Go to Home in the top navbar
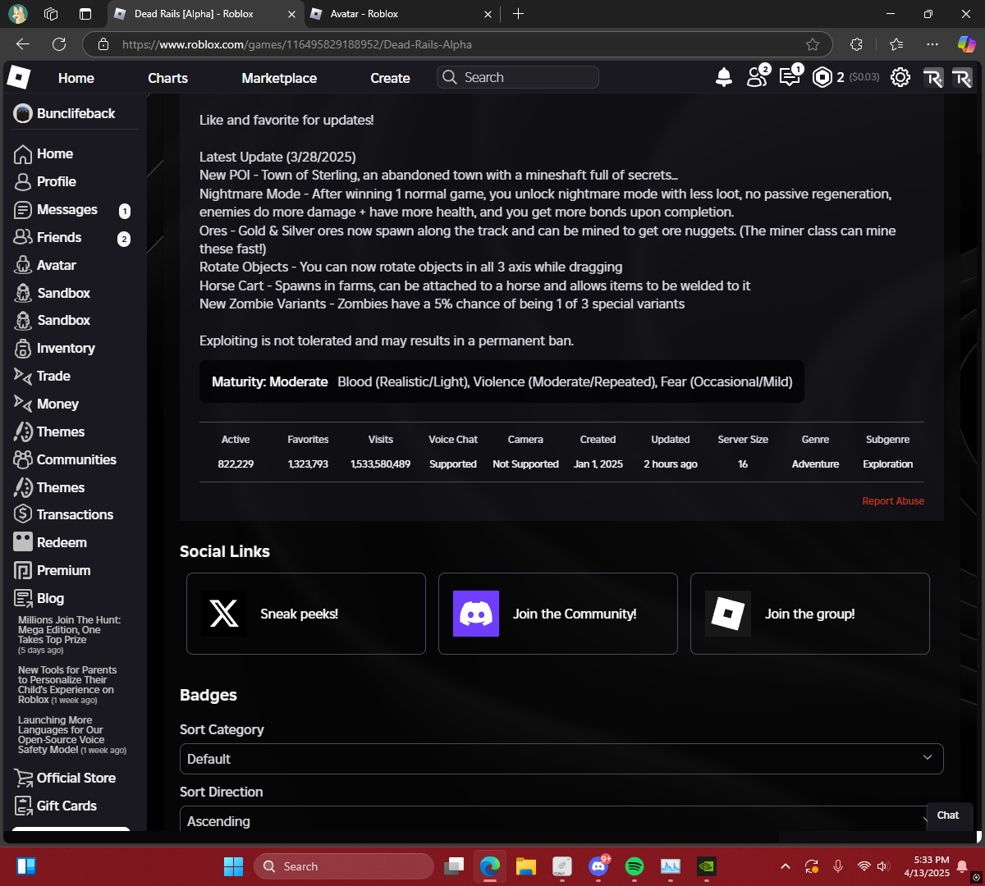985x886 pixels. click(76, 78)
